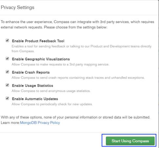Click the 'periodically check for new updates' description
This screenshot has height=148, width=159.
52,104
